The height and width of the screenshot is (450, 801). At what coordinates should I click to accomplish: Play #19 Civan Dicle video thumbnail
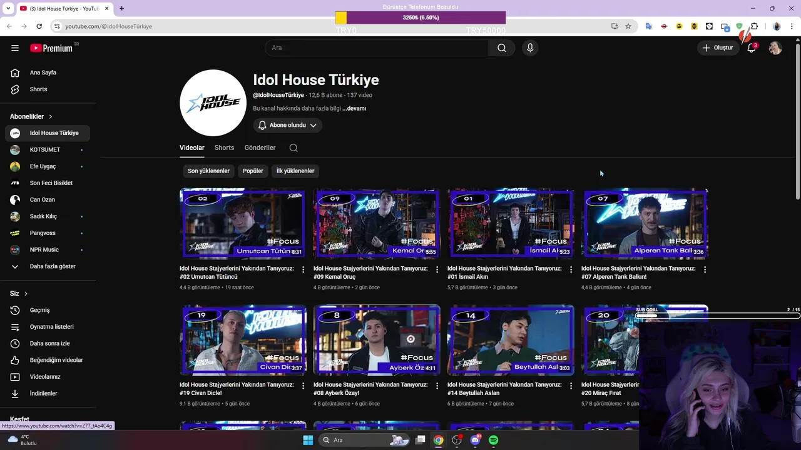pos(242,339)
